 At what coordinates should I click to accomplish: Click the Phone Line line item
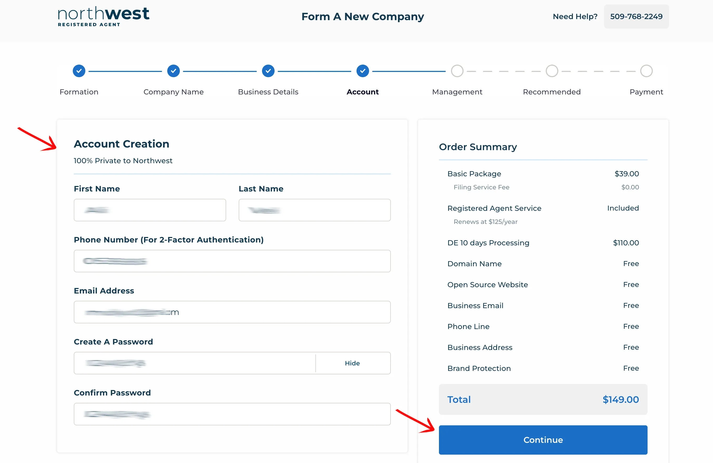469,326
